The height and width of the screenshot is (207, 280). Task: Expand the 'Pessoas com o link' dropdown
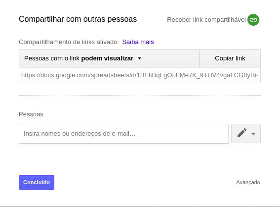coord(109,58)
